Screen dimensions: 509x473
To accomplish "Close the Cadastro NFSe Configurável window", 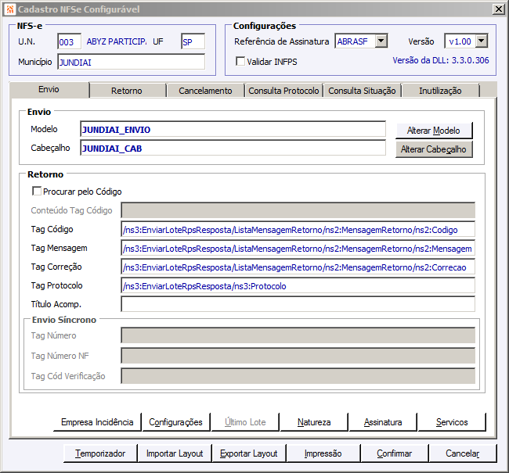I will (498, 9).
